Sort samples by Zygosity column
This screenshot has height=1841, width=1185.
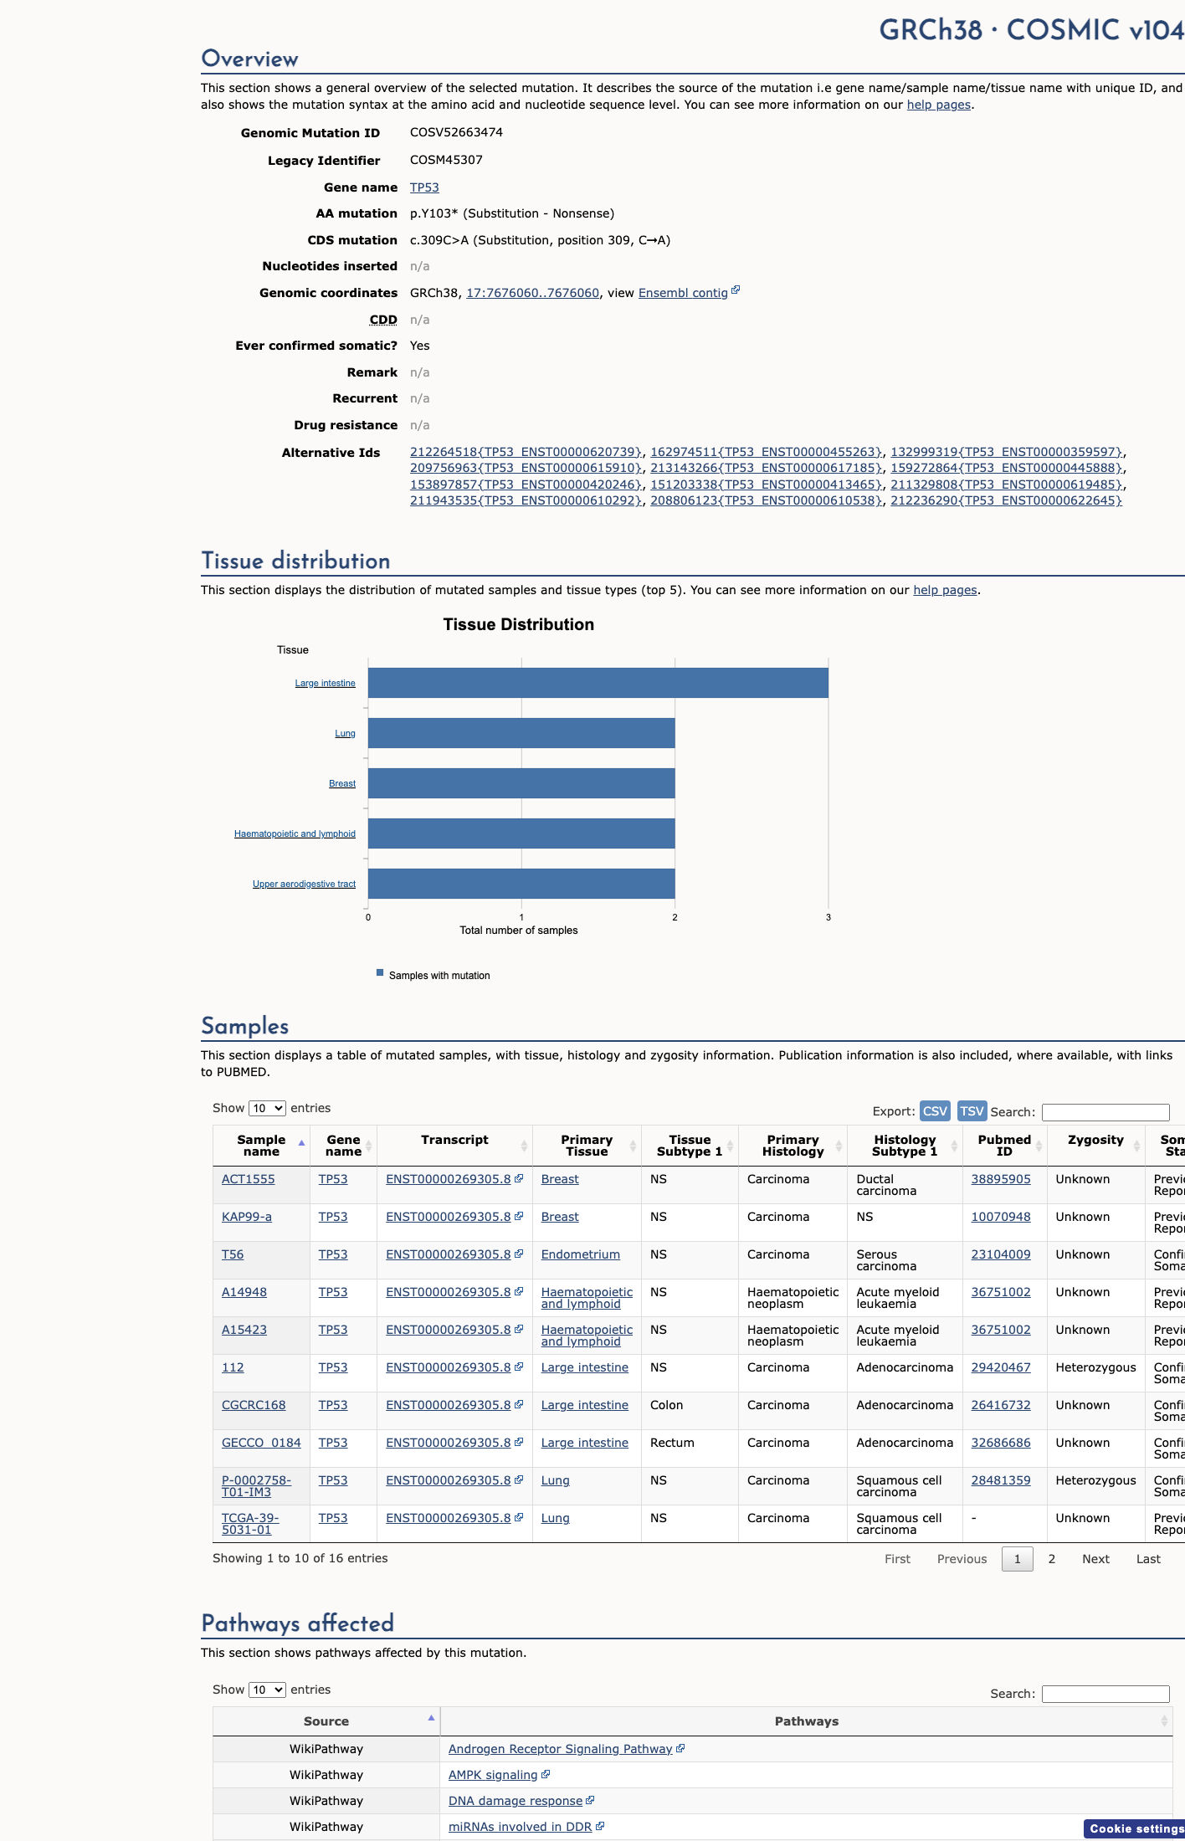click(x=1095, y=1146)
